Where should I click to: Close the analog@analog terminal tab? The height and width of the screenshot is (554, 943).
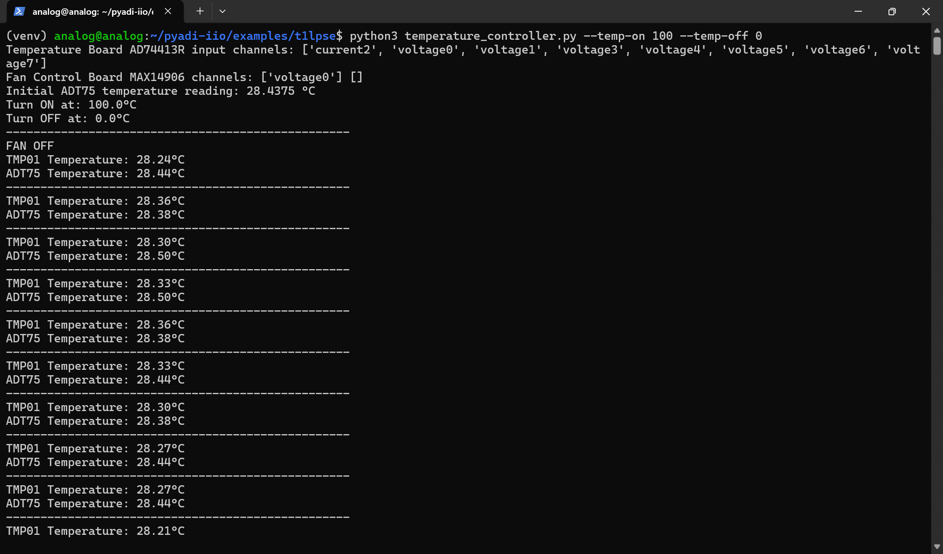pos(168,11)
